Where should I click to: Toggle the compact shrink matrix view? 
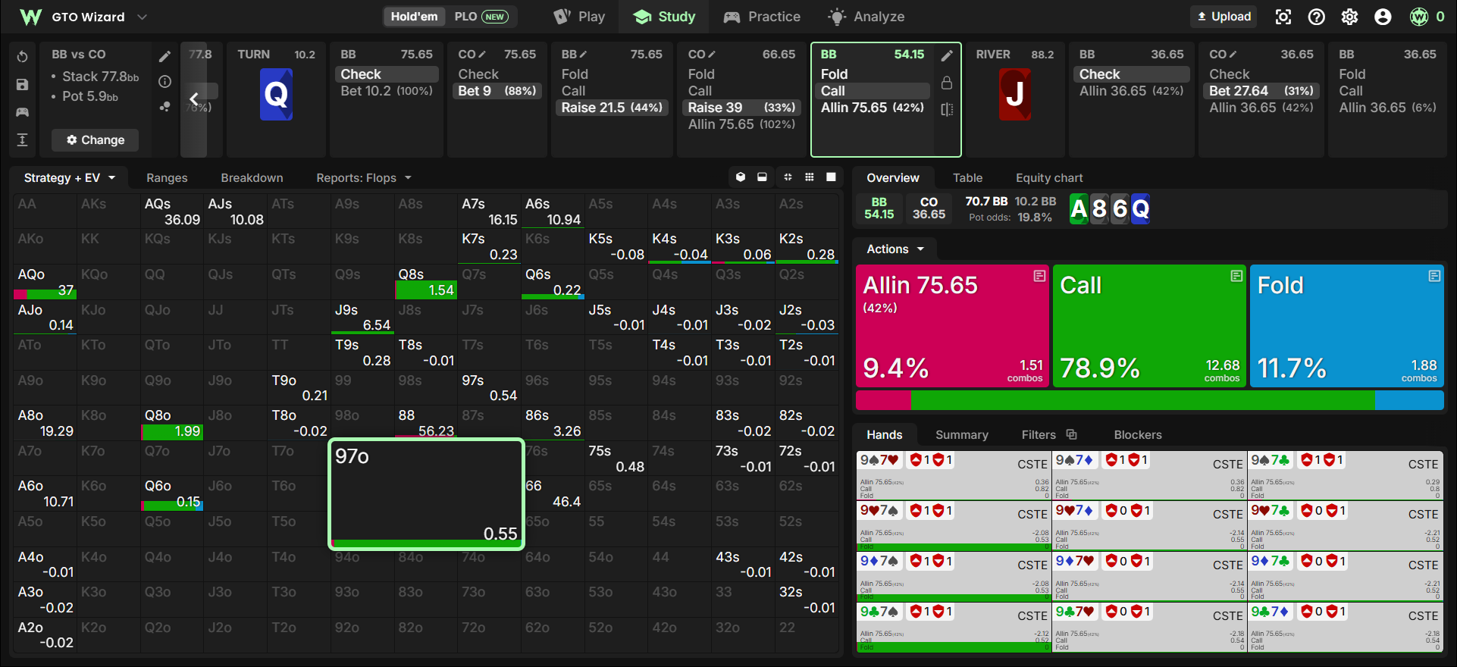[x=788, y=177]
